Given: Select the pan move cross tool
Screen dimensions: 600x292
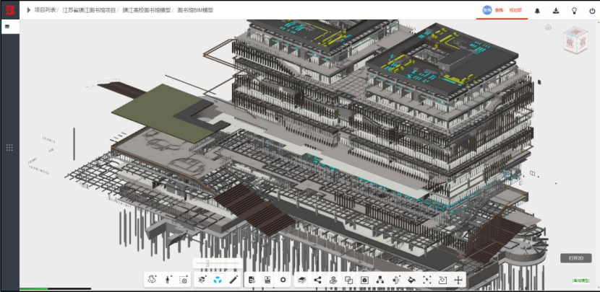Looking at the screenshot, I should [x=458, y=280].
